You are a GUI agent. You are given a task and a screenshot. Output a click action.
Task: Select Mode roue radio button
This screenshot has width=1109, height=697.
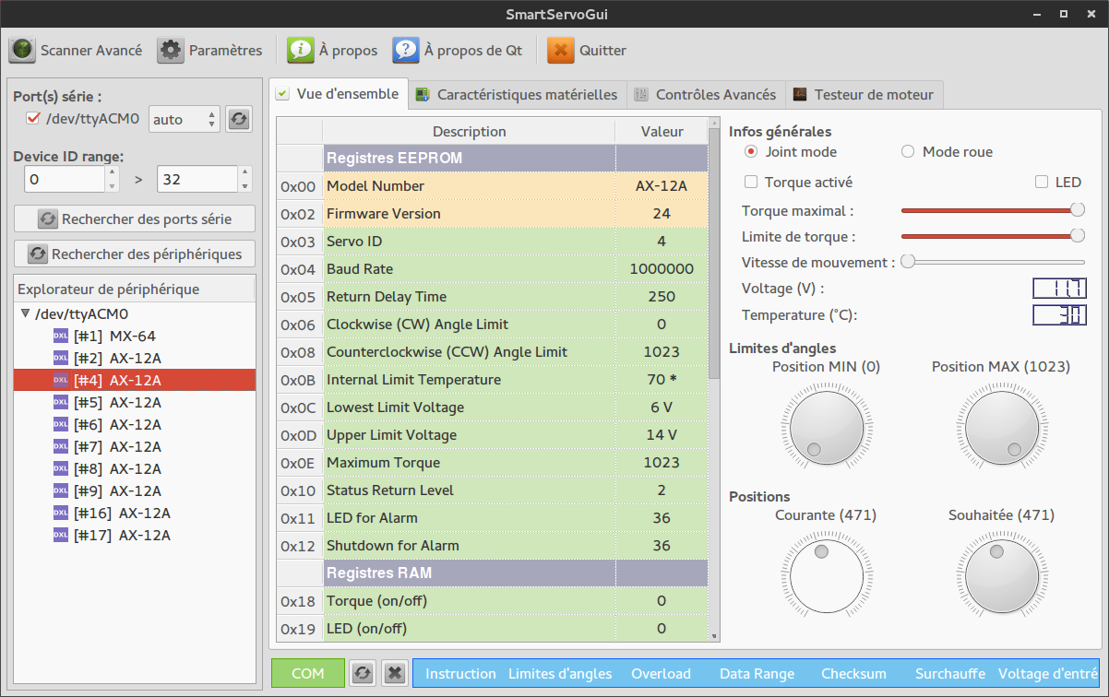(x=908, y=151)
